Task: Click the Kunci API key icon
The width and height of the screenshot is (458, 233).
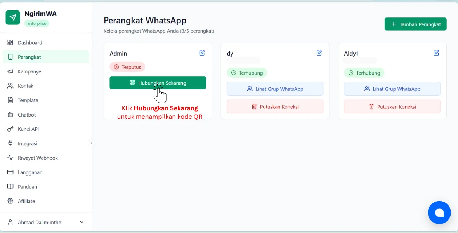Action: 10,129
